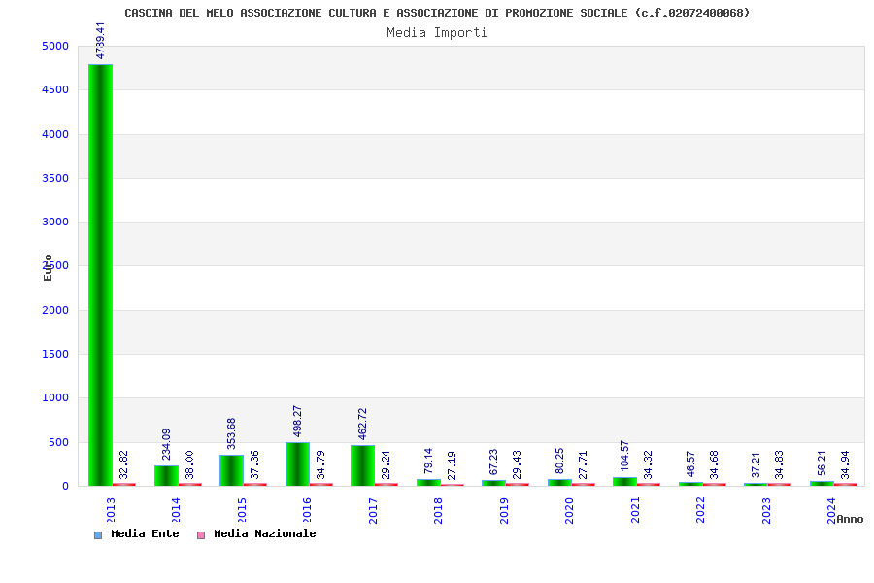Select the national value 27.71
This screenshot has width=874, height=583.
coord(583,465)
